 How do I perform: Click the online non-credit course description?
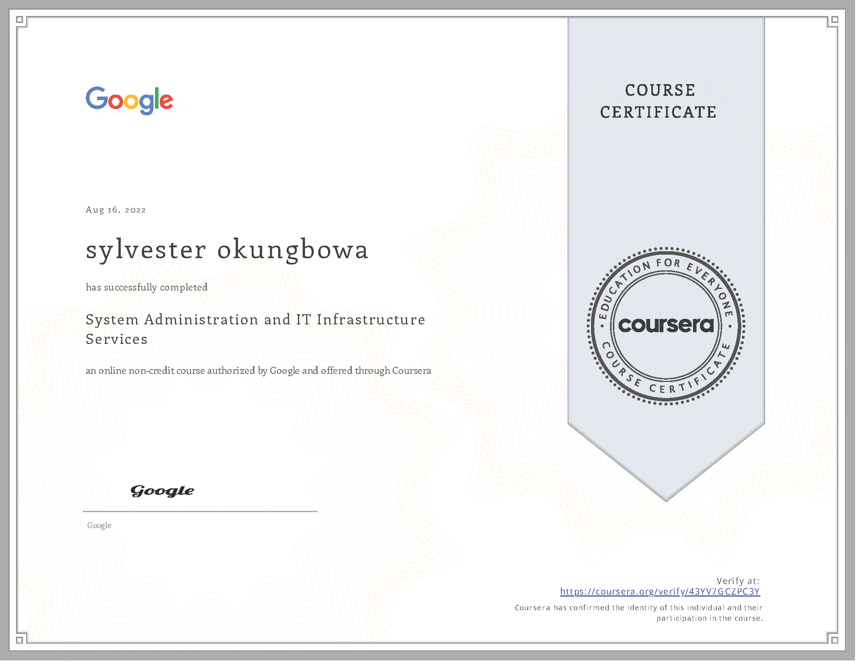point(259,371)
